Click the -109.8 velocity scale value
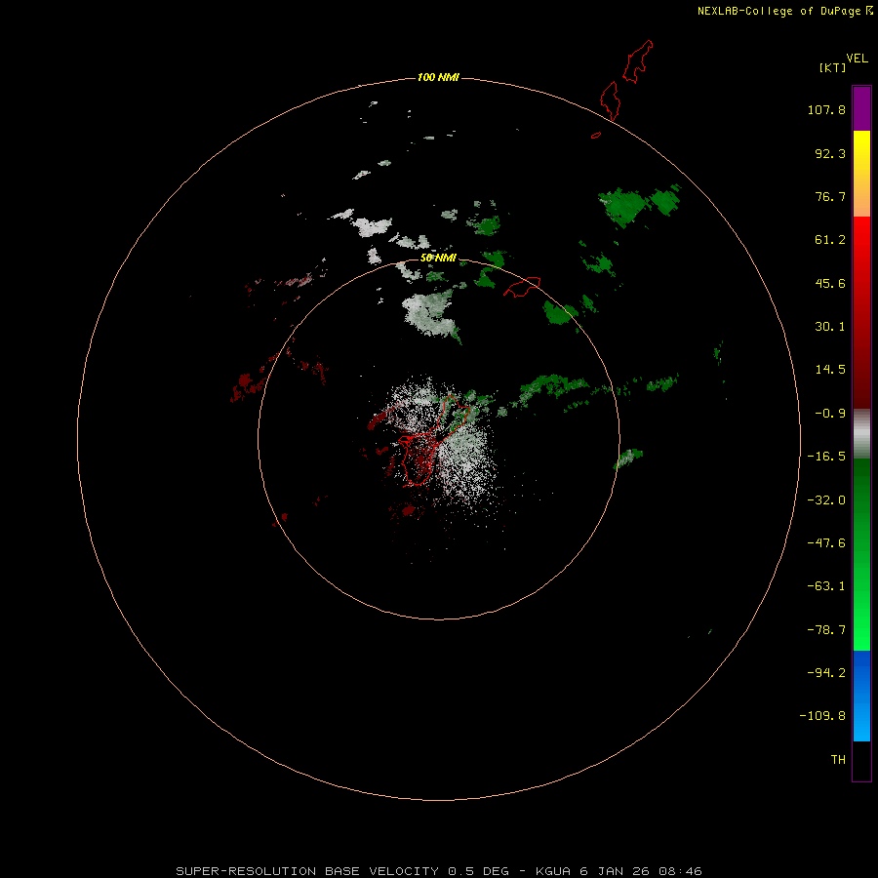 822,716
